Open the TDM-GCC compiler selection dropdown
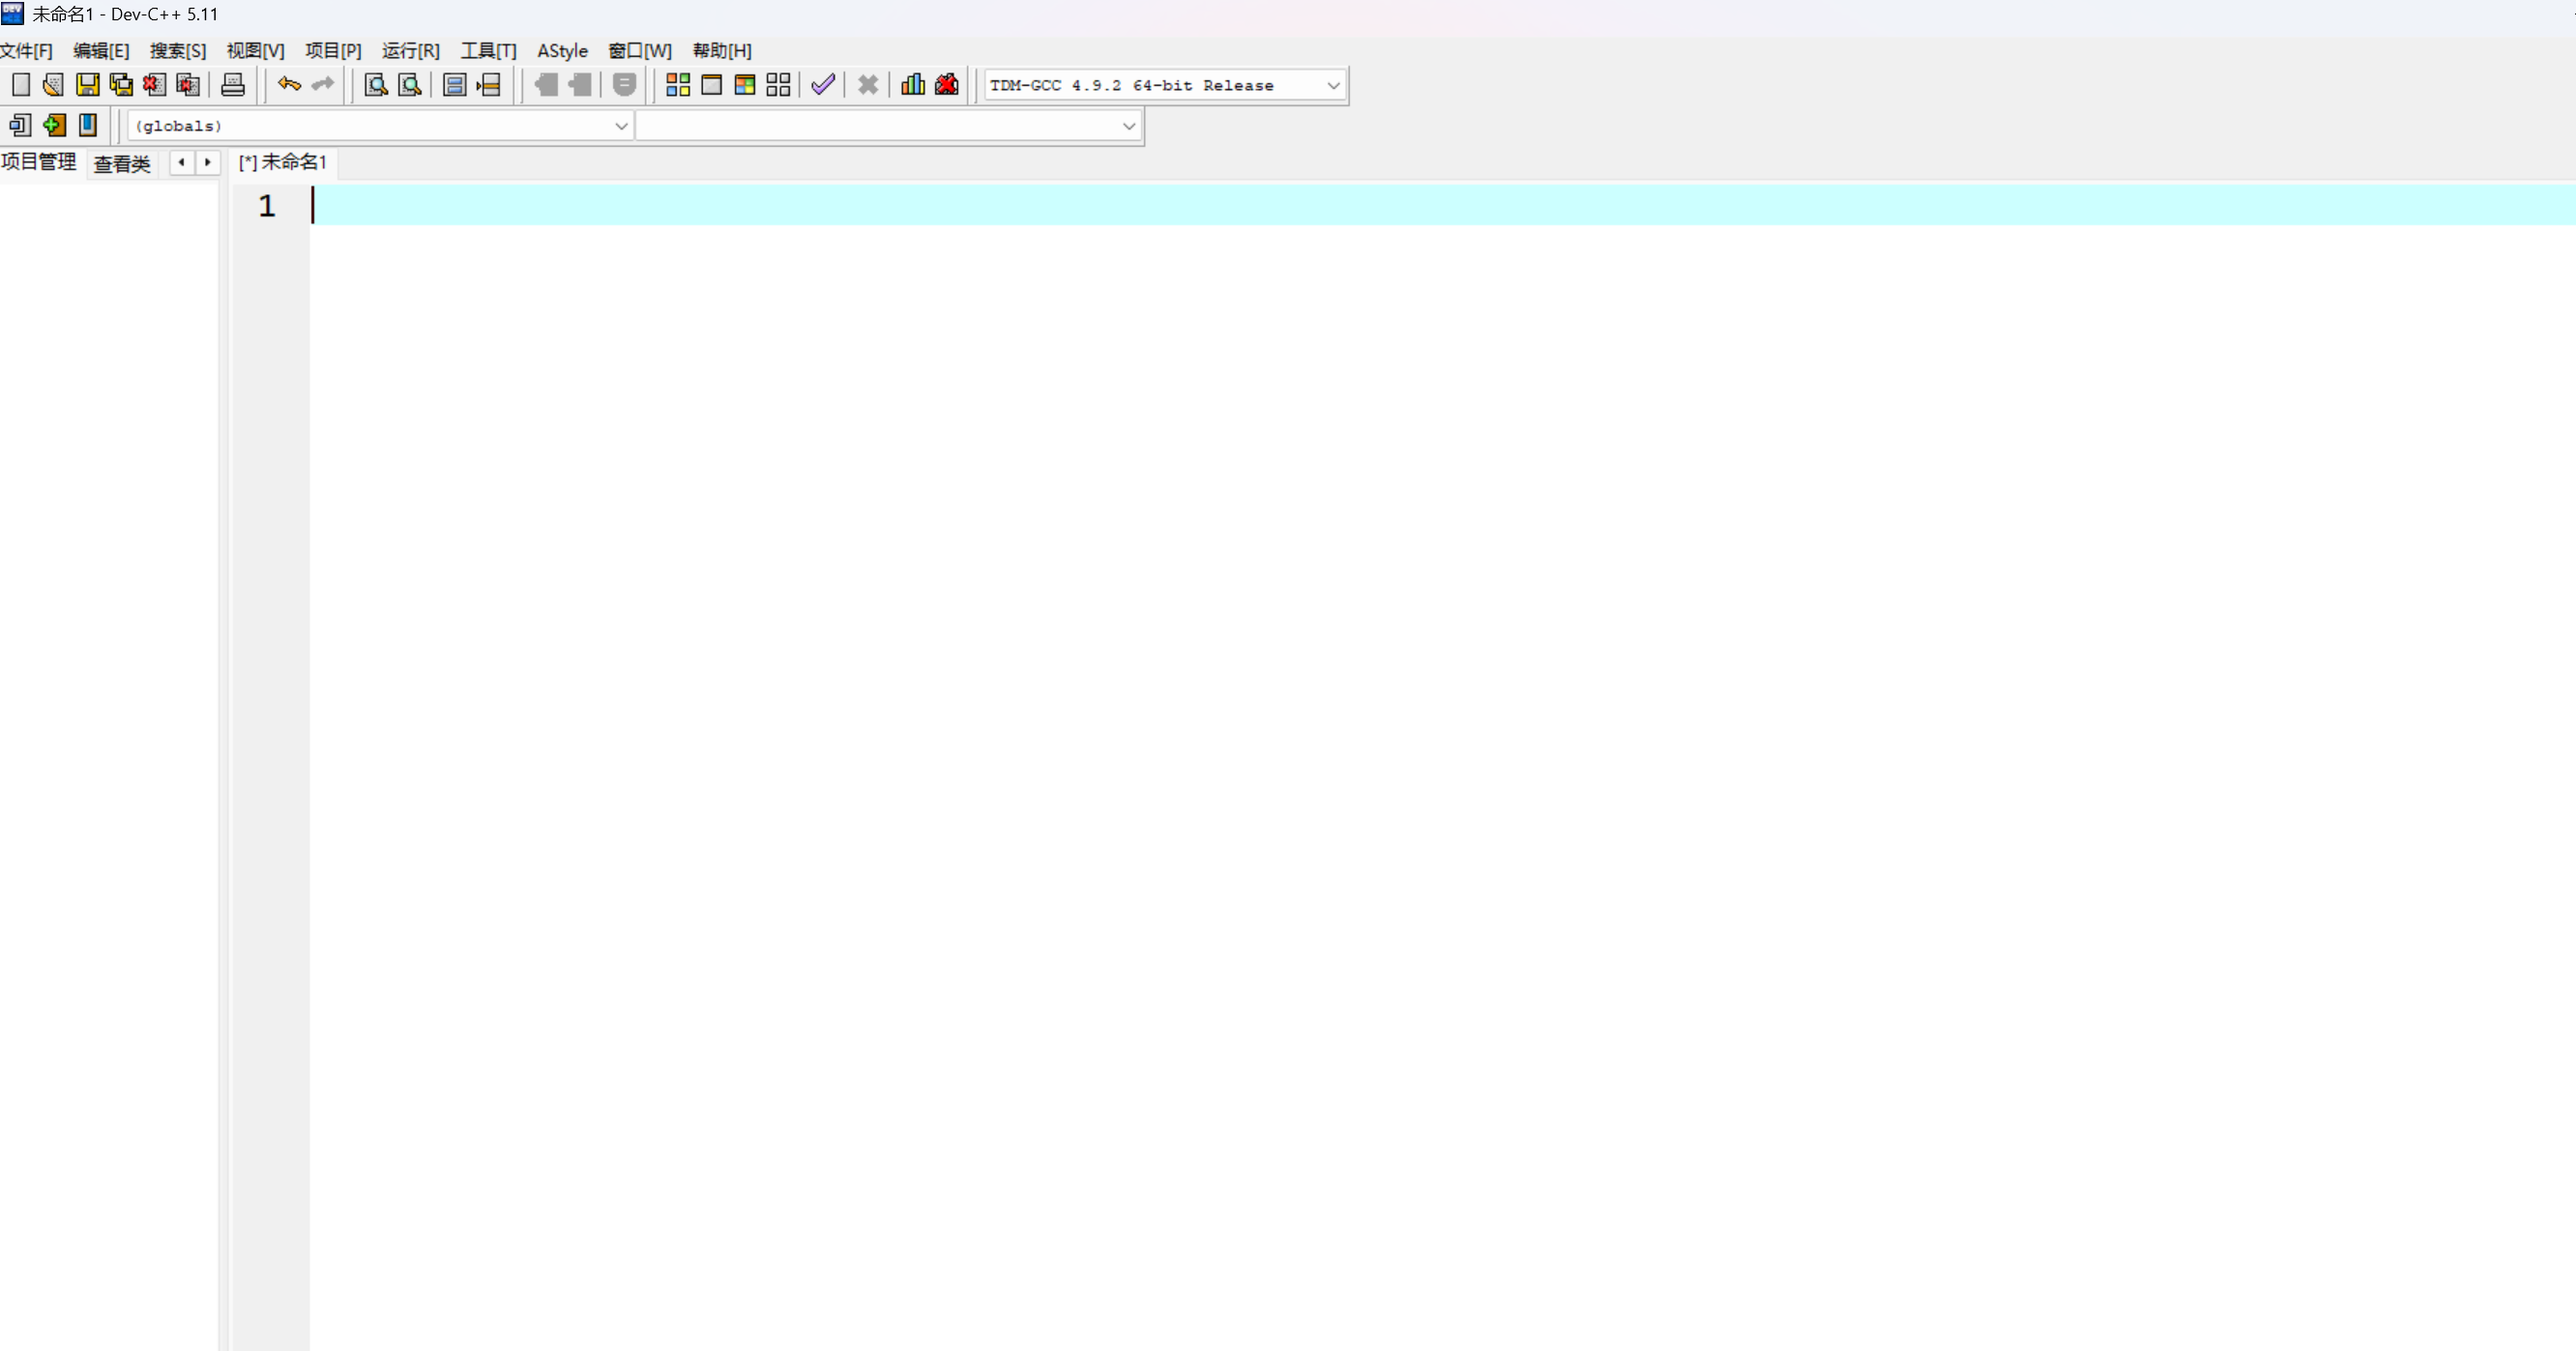 point(1332,86)
